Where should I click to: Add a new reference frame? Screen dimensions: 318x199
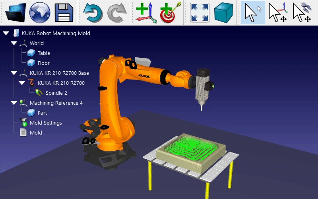pyautogui.click(x=146, y=13)
